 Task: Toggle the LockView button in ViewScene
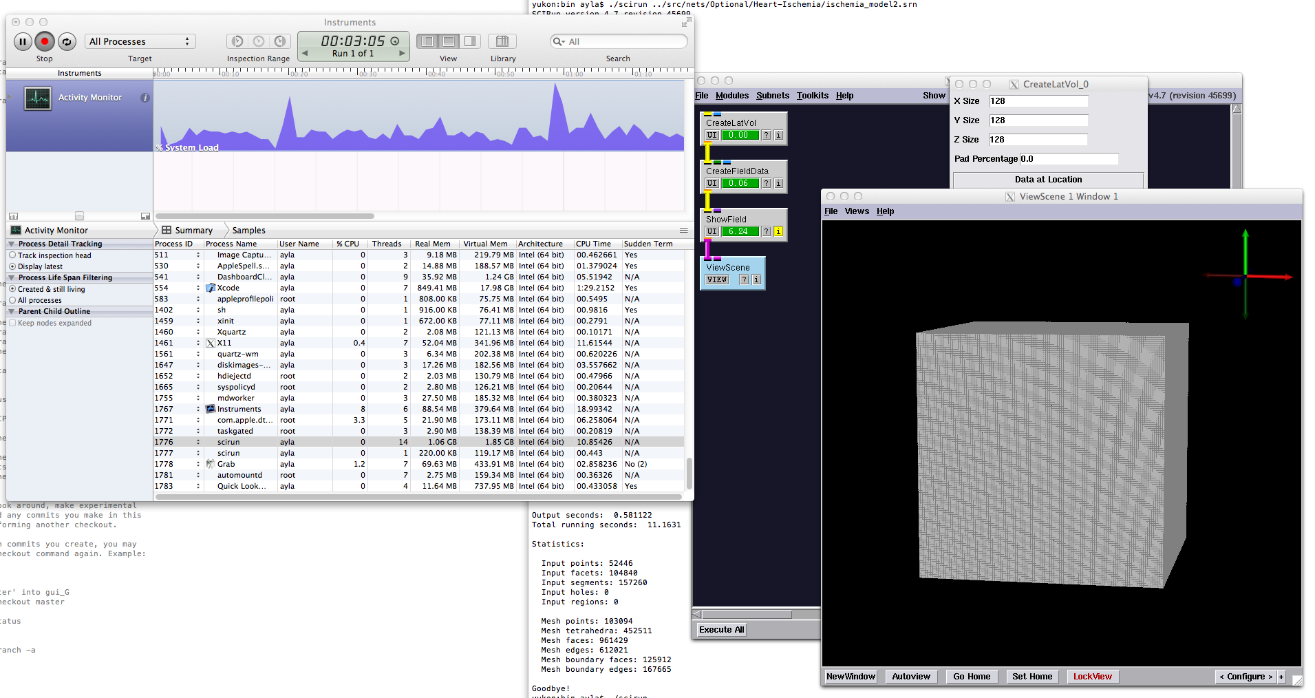click(x=1092, y=677)
